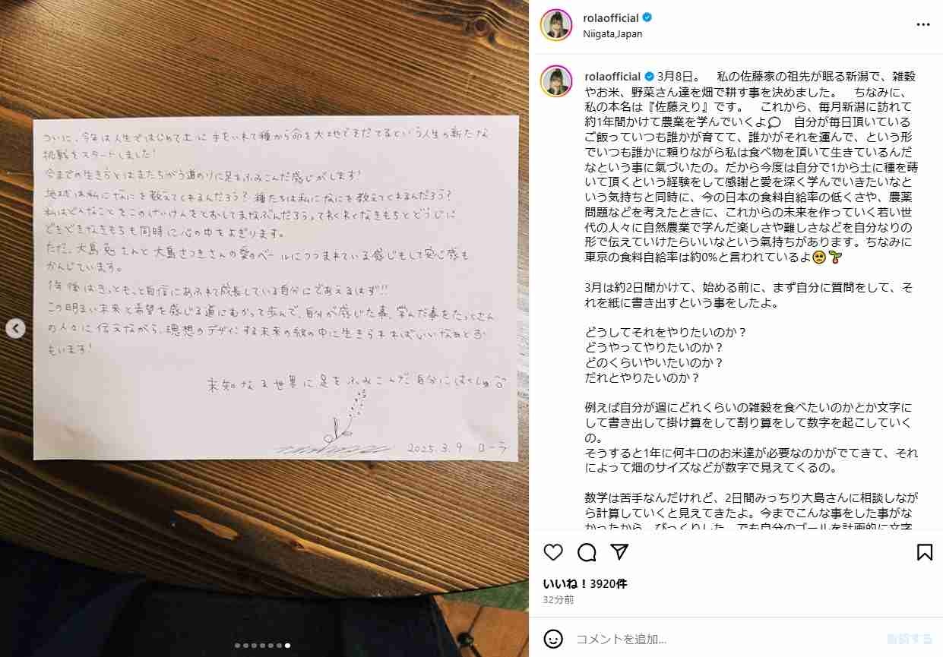The height and width of the screenshot is (657, 943).
Task: Save post using bookmark icon
Action: point(925,552)
